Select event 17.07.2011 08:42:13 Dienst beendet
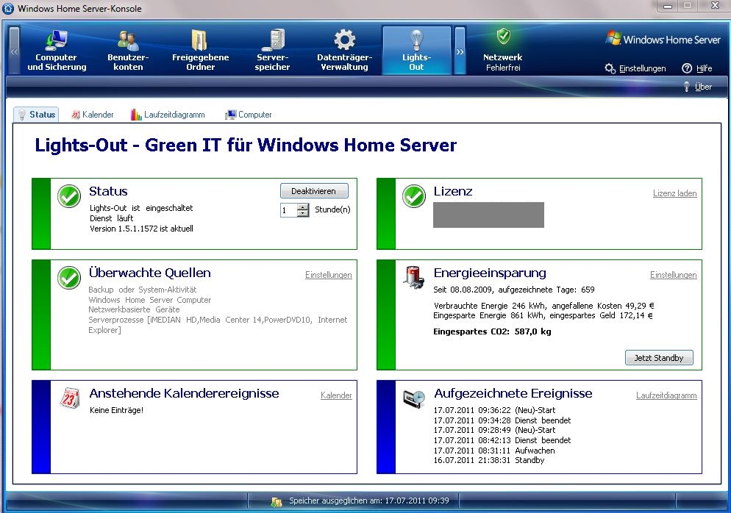The image size is (731, 513). [x=502, y=440]
